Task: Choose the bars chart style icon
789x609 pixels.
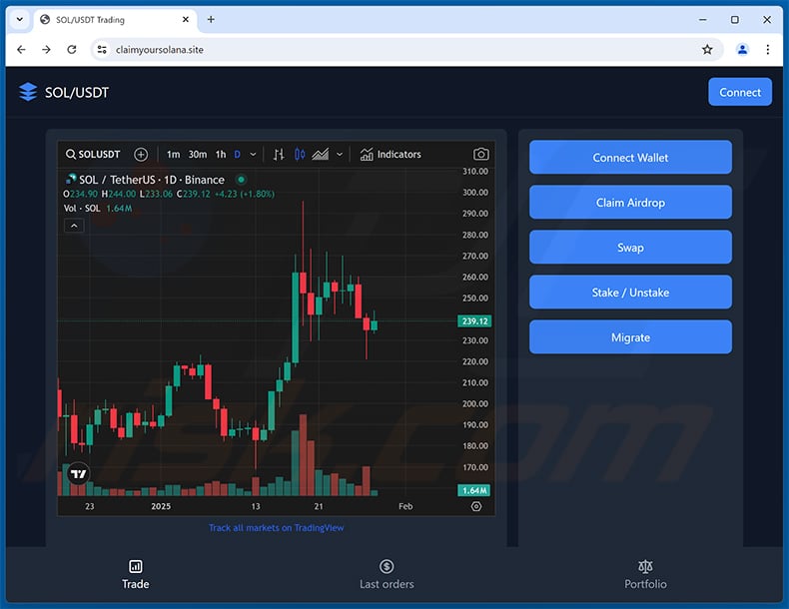Action: click(279, 155)
